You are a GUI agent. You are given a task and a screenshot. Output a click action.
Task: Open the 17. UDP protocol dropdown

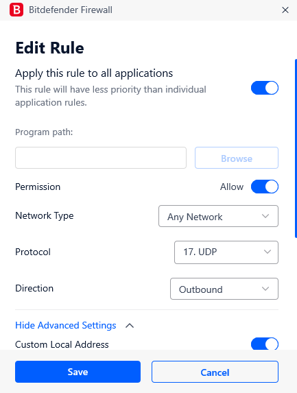point(226,252)
